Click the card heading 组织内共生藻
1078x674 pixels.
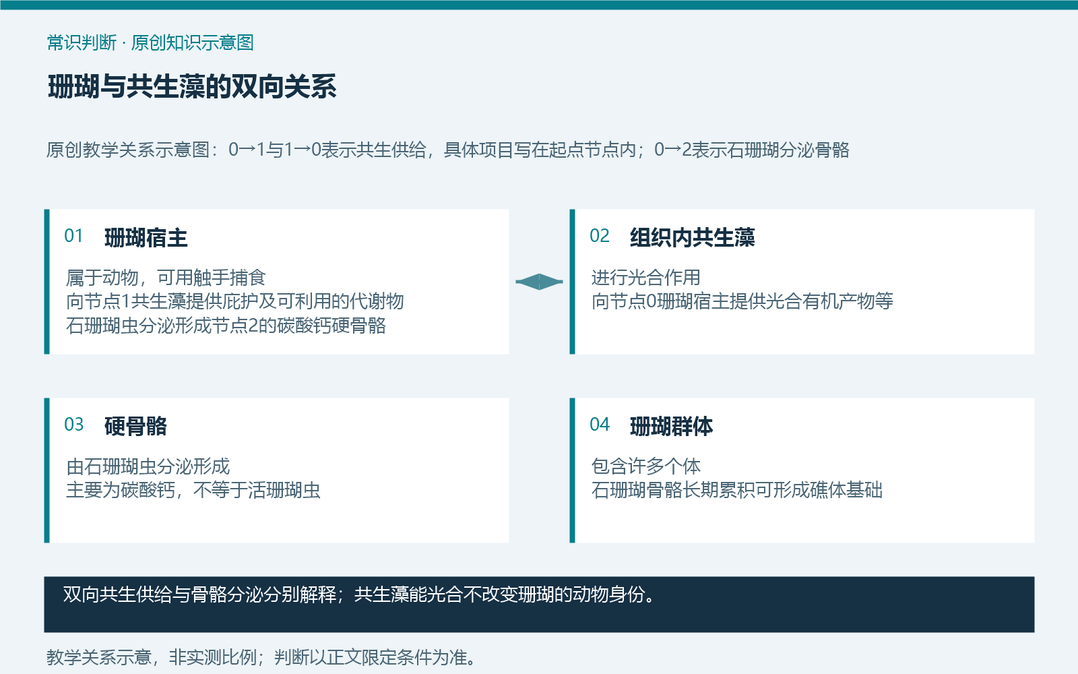(x=692, y=237)
